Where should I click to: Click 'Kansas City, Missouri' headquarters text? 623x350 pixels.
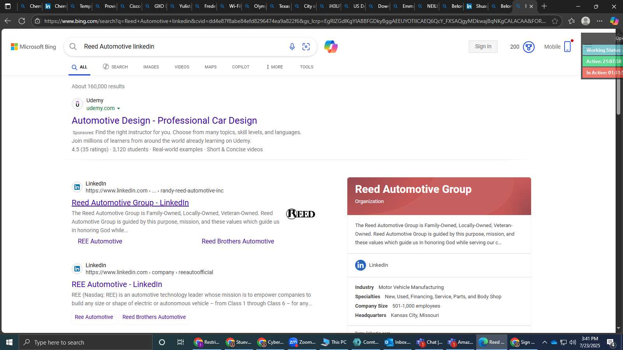[x=415, y=315]
